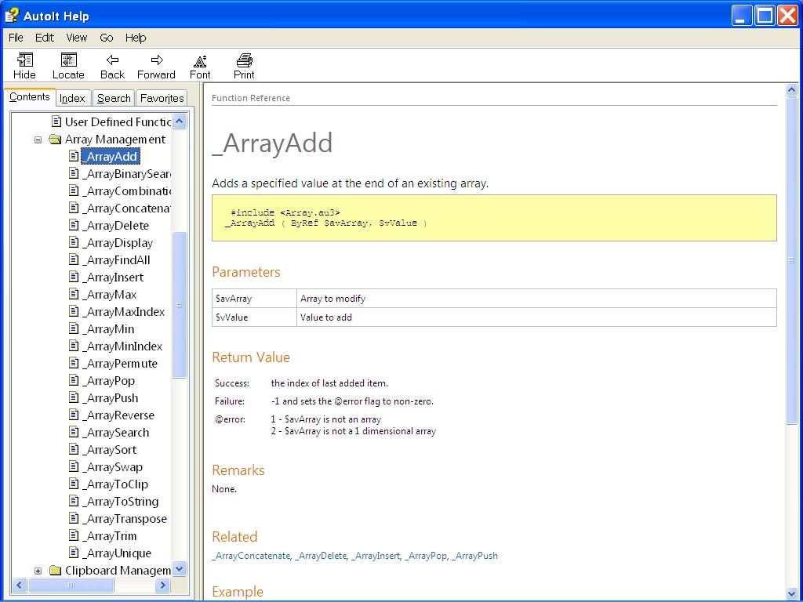Click the topic pane scroll up arrow

coord(791,90)
